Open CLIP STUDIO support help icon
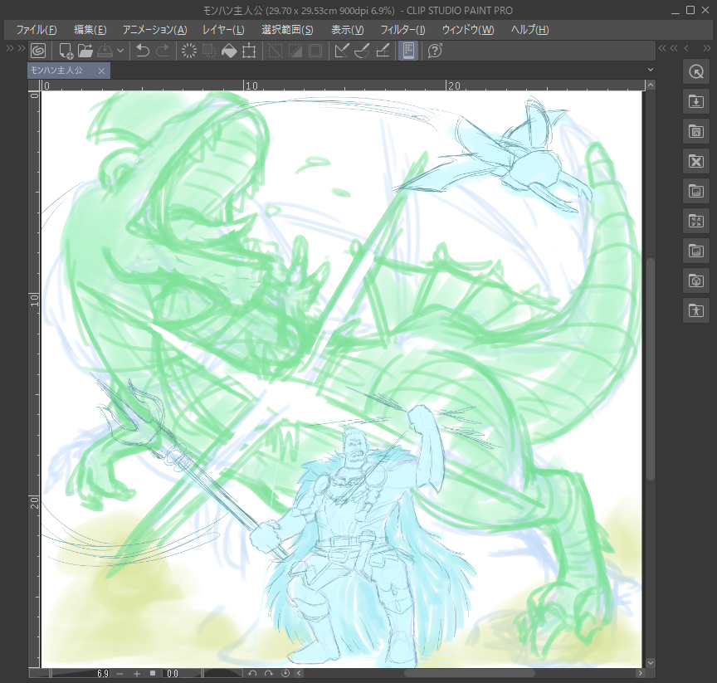 (434, 51)
